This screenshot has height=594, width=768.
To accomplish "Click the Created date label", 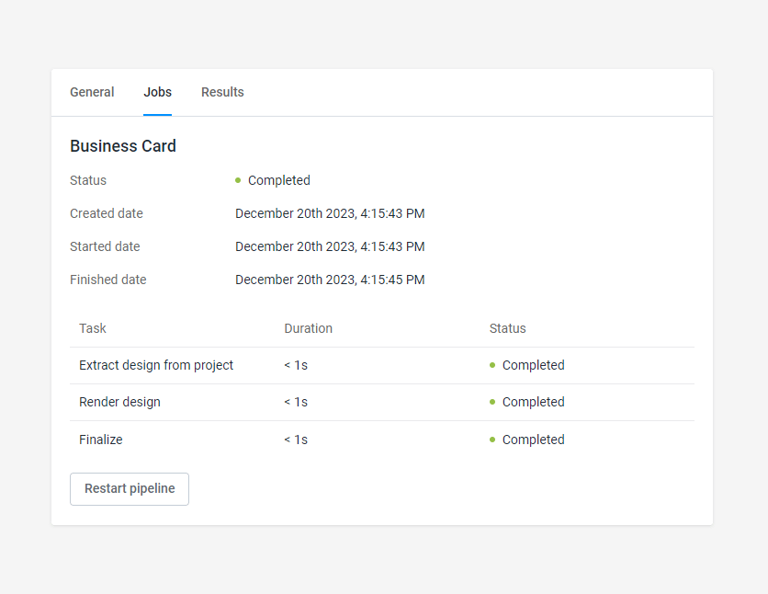I will click(x=107, y=213).
